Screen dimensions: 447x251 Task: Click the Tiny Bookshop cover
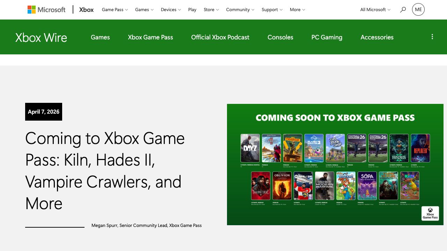click(x=335, y=148)
